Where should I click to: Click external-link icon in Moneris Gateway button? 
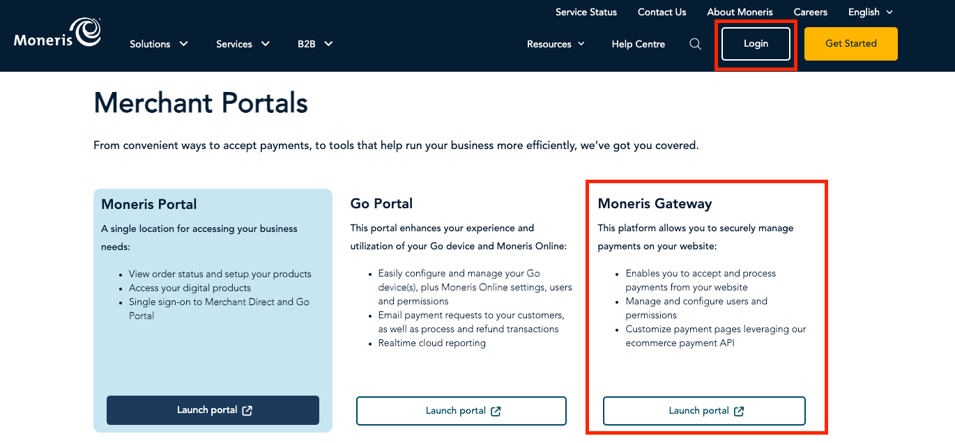point(739,412)
